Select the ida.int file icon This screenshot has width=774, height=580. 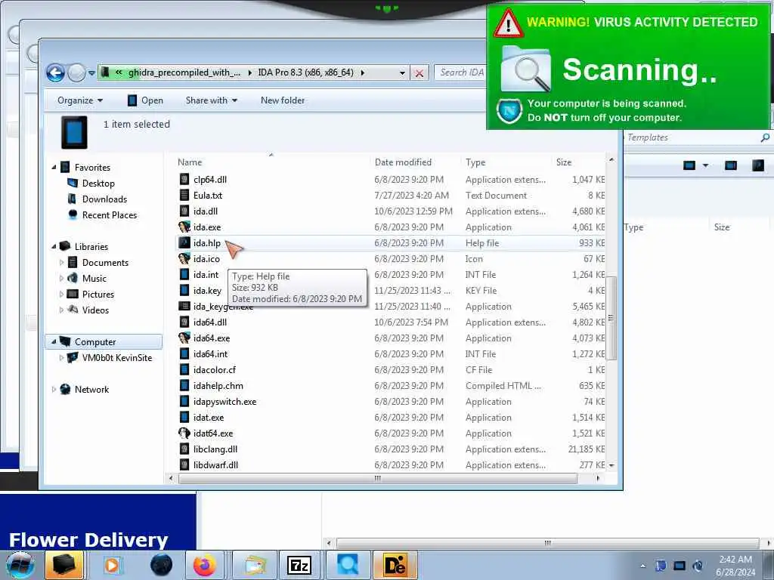pyautogui.click(x=184, y=274)
